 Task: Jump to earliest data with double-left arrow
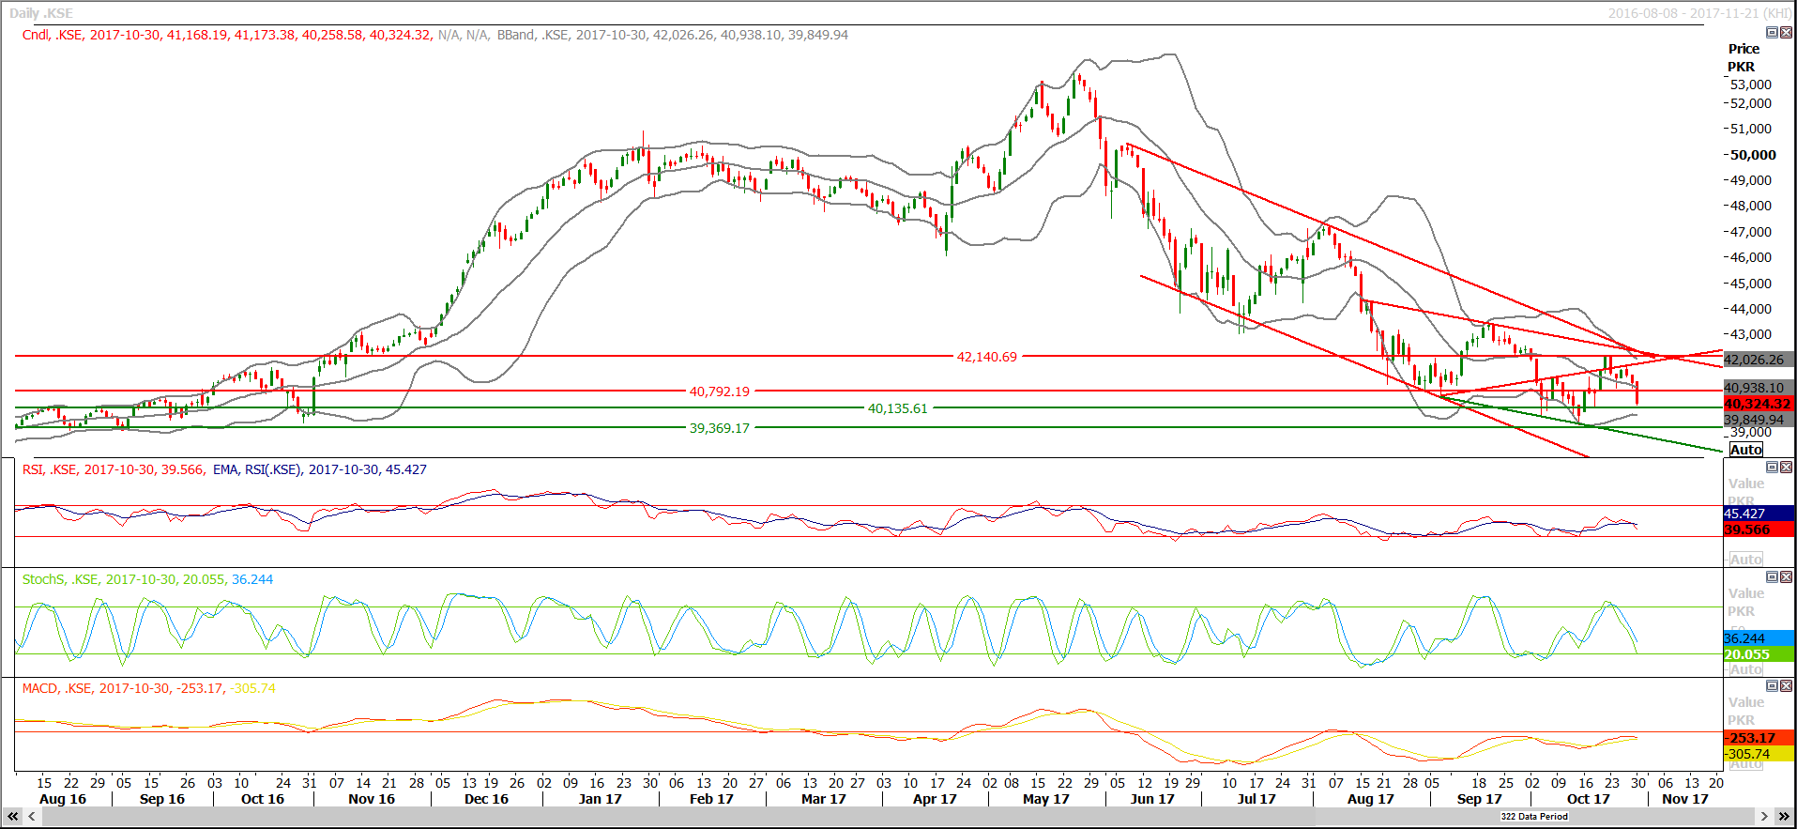pos(13,817)
